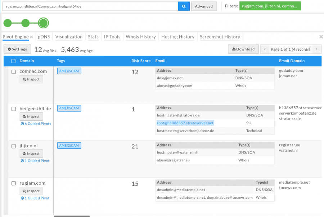Go to previous page arrow
Screen dimensions: 324x217
(265, 49)
